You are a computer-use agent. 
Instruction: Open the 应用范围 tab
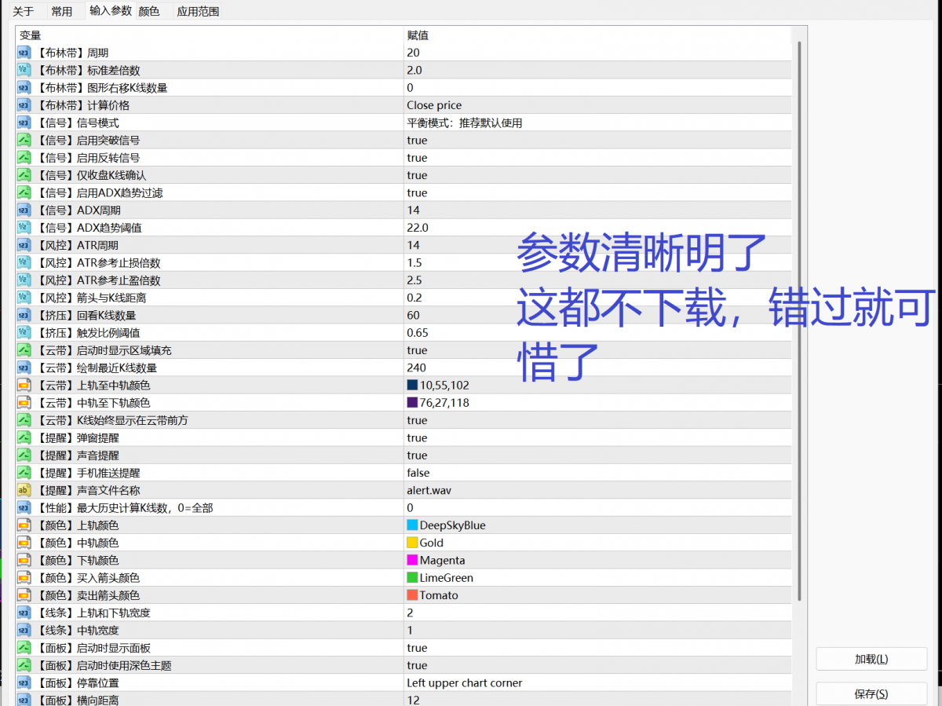[x=198, y=11]
